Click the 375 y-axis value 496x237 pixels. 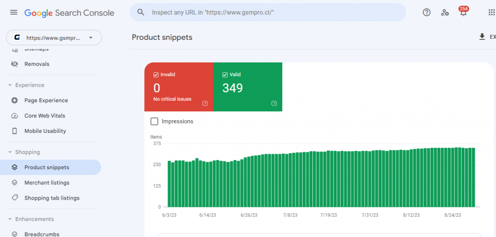coord(157,143)
